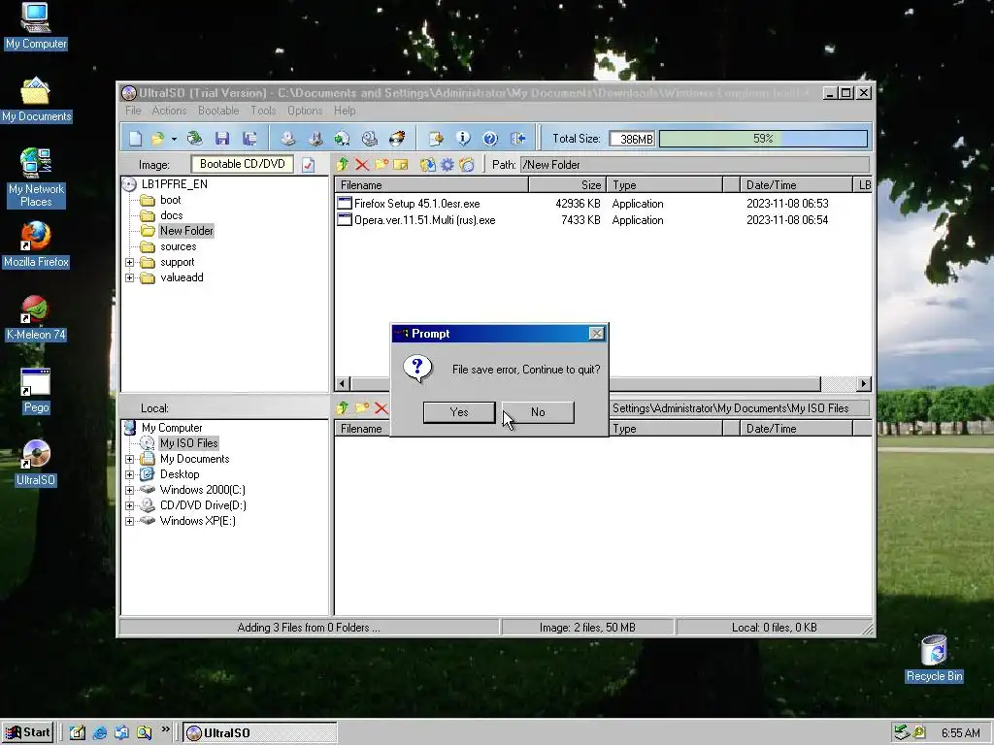Click No in the Prompt dialog

click(x=538, y=411)
